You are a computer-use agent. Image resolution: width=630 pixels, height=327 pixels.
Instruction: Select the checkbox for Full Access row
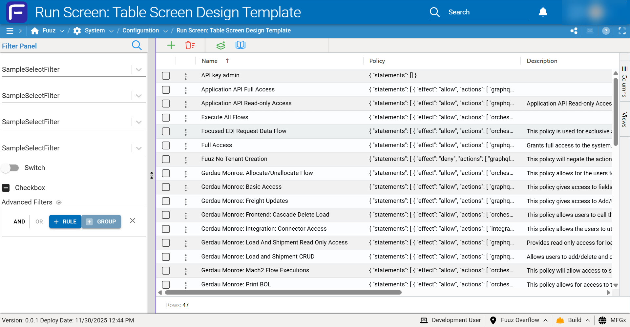(x=166, y=145)
